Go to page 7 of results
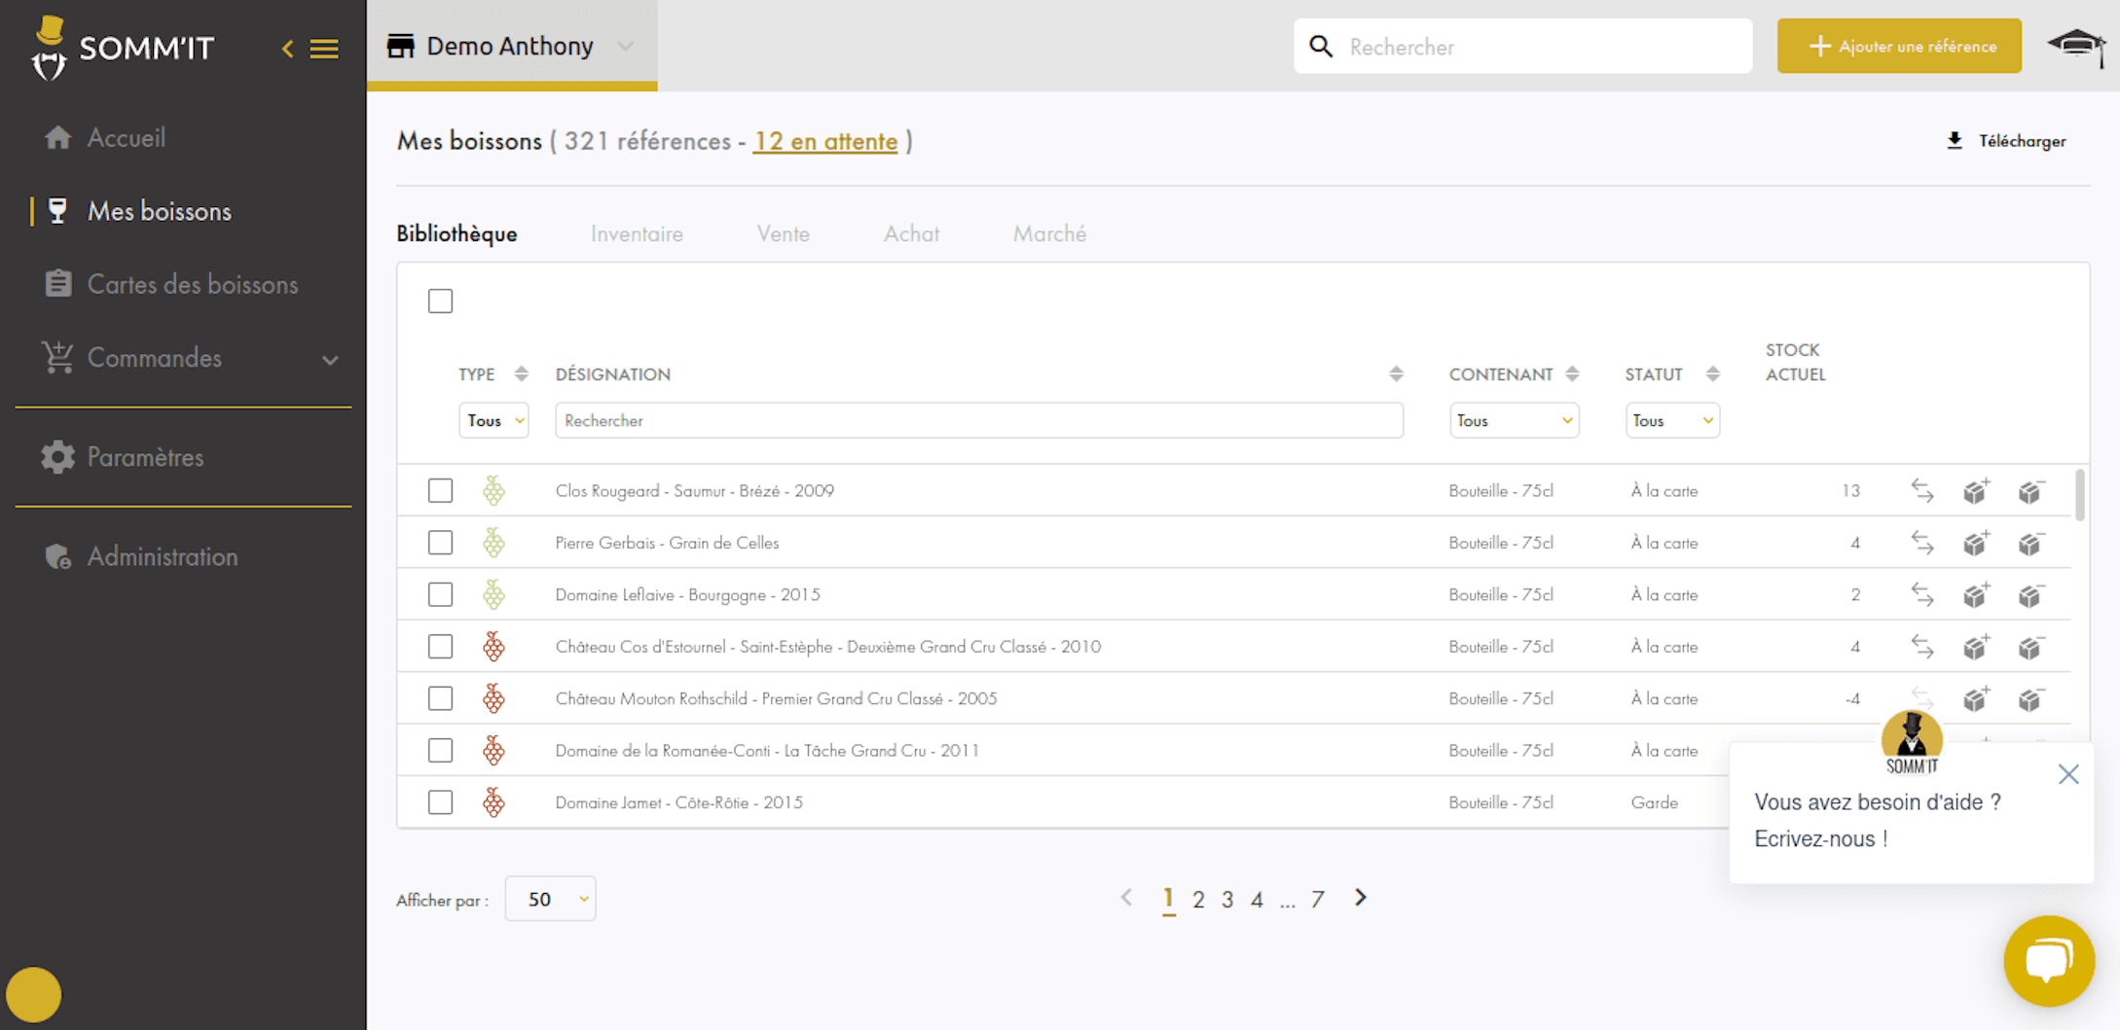This screenshot has height=1030, width=2120. point(1317,900)
